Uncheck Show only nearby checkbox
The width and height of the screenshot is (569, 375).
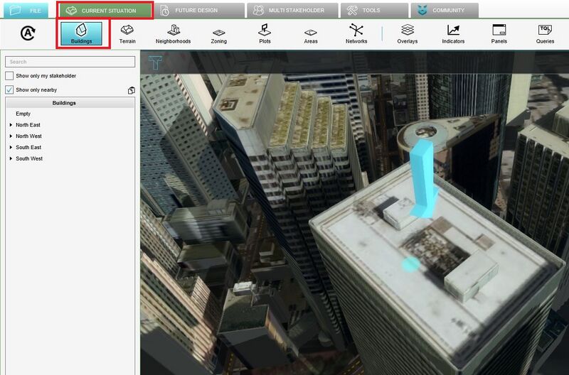[x=9, y=90]
